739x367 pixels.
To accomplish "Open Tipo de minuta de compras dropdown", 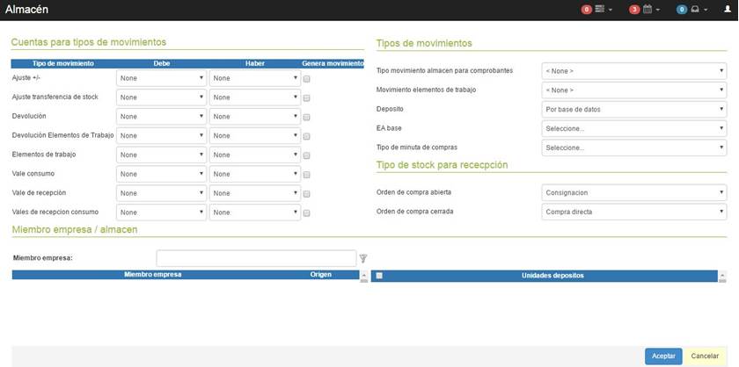I will coord(634,148).
